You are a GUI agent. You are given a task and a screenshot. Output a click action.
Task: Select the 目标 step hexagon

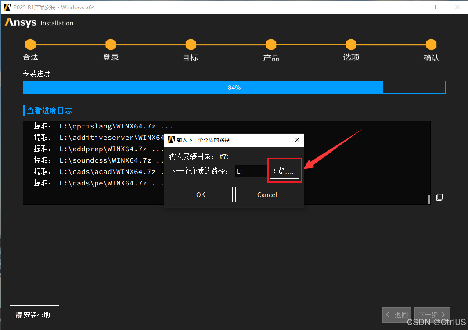(x=191, y=44)
